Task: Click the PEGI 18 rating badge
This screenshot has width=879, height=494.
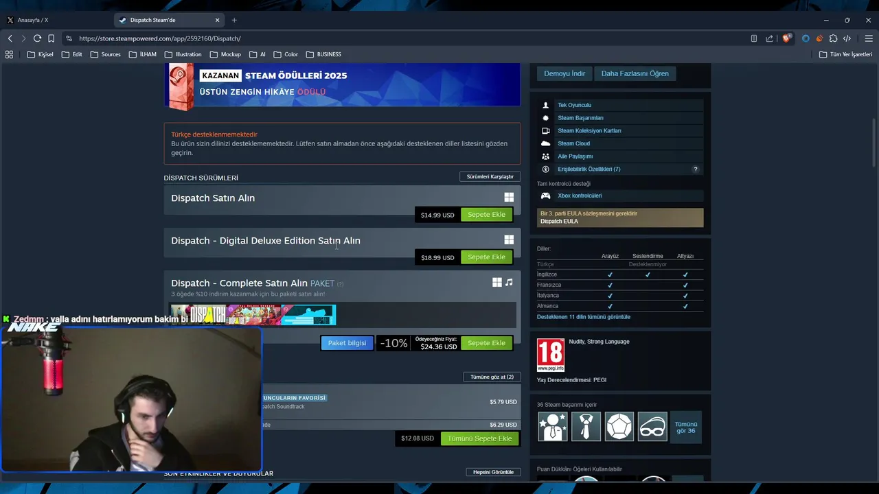Action: point(551,355)
